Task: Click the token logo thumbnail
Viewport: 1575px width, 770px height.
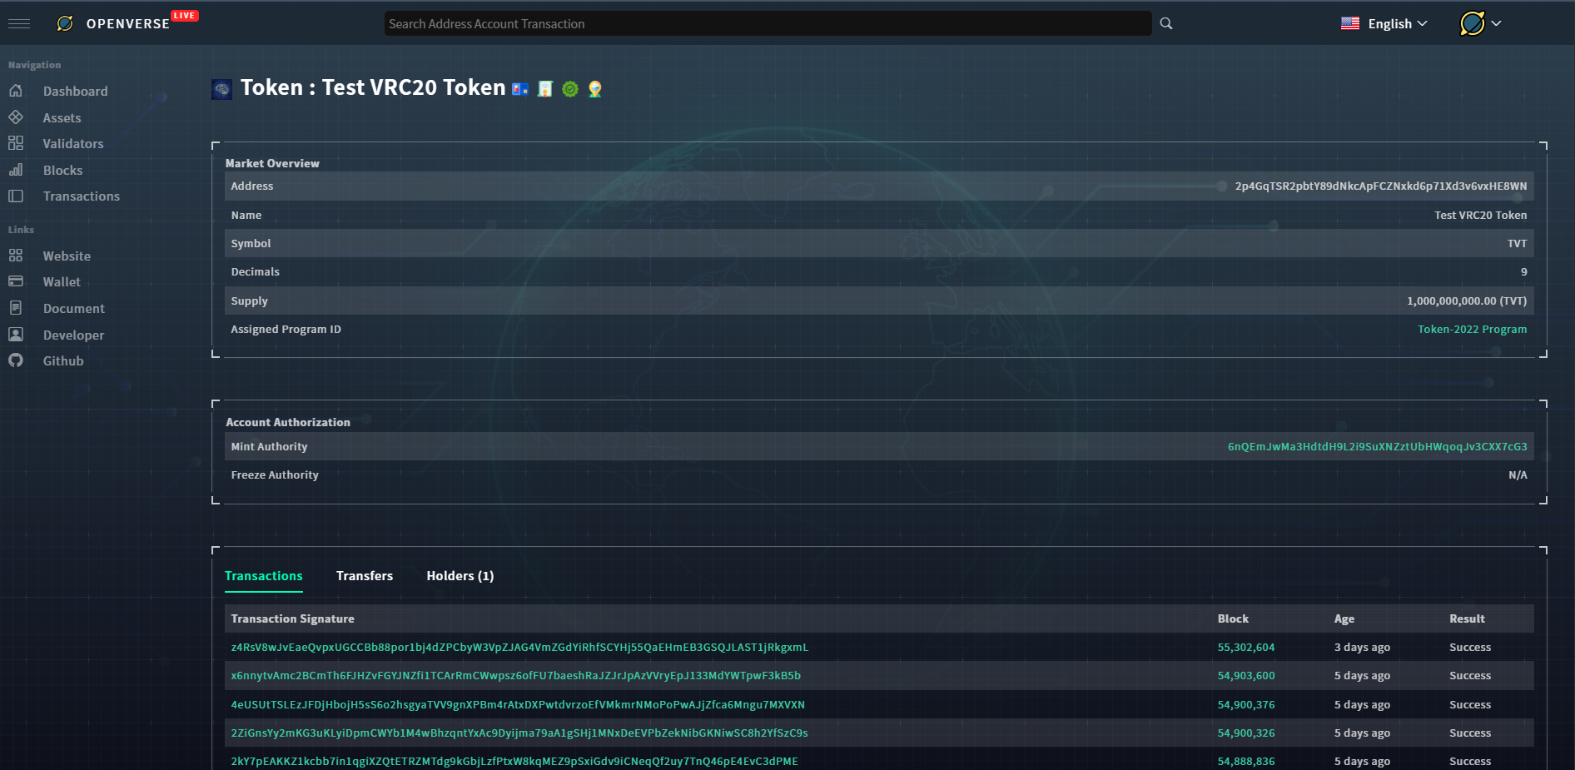Action: tap(222, 89)
